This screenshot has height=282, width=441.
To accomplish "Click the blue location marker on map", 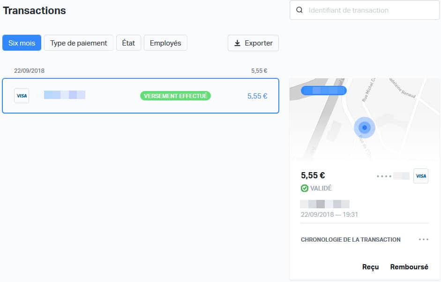I will [365, 128].
